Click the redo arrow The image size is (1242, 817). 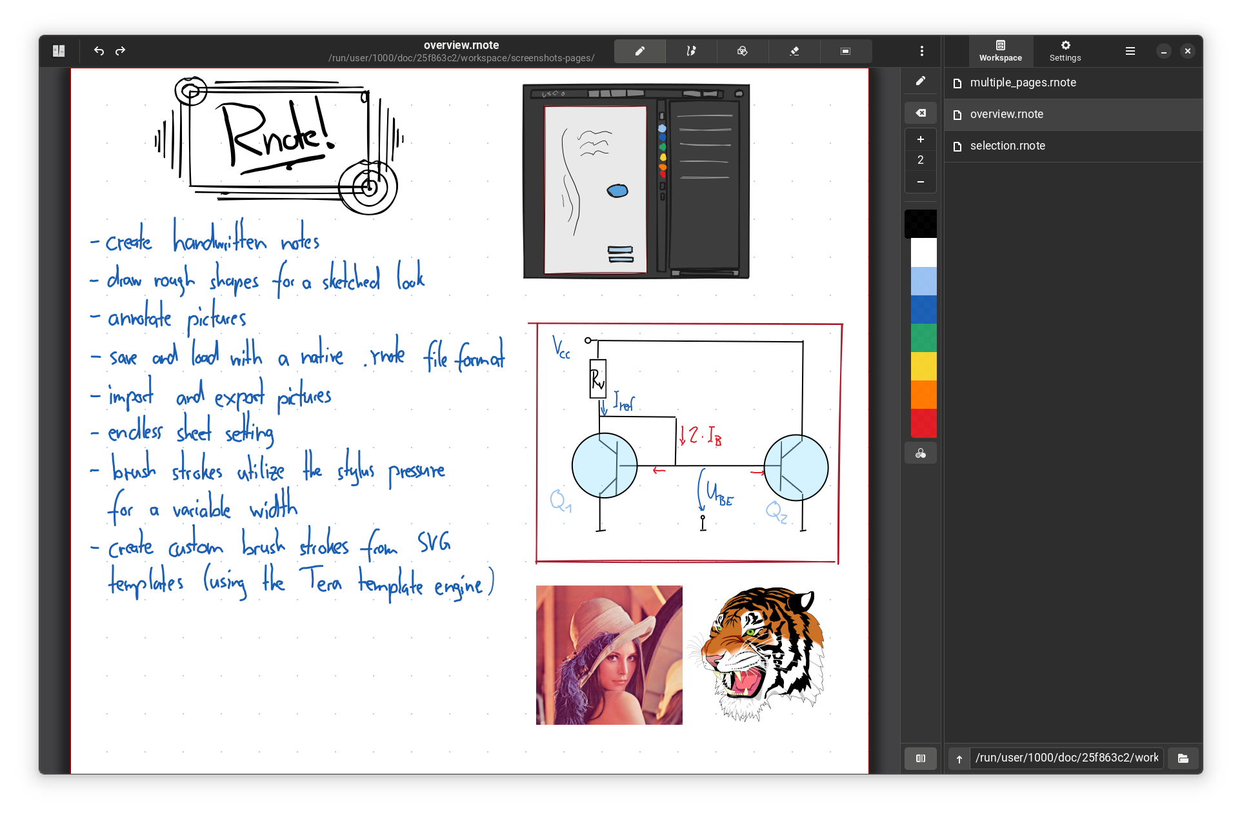coord(120,51)
